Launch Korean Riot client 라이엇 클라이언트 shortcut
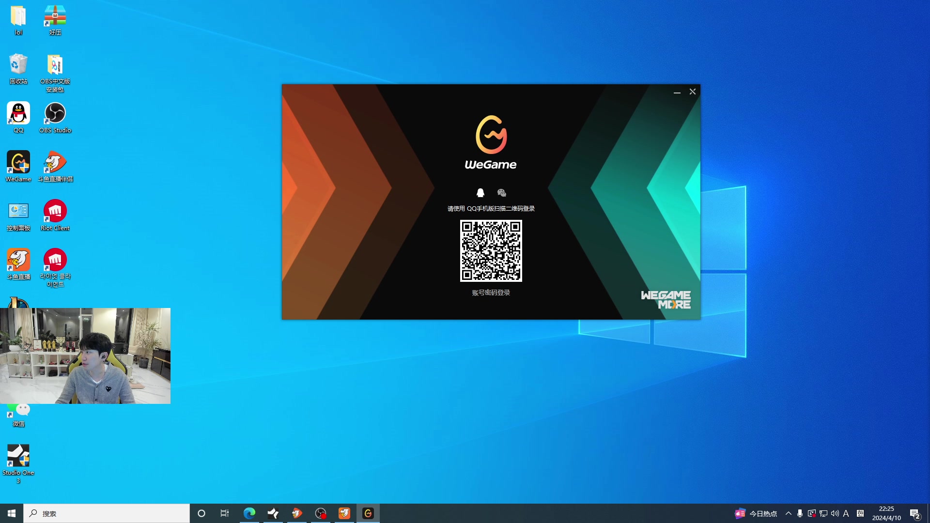This screenshot has height=523, width=930. click(x=55, y=268)
